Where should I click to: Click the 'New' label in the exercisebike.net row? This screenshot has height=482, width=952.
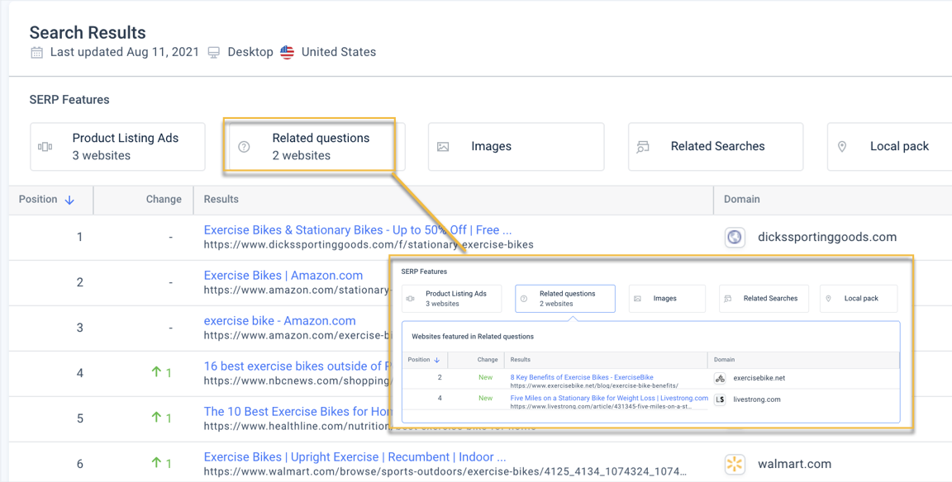click(485, 378)
